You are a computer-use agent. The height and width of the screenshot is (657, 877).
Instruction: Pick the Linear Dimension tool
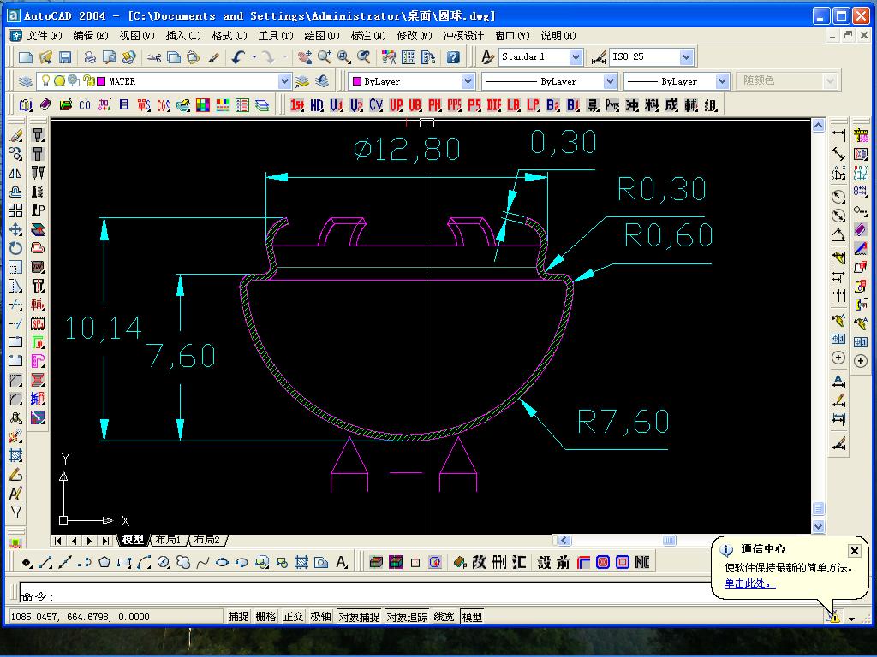838,136
